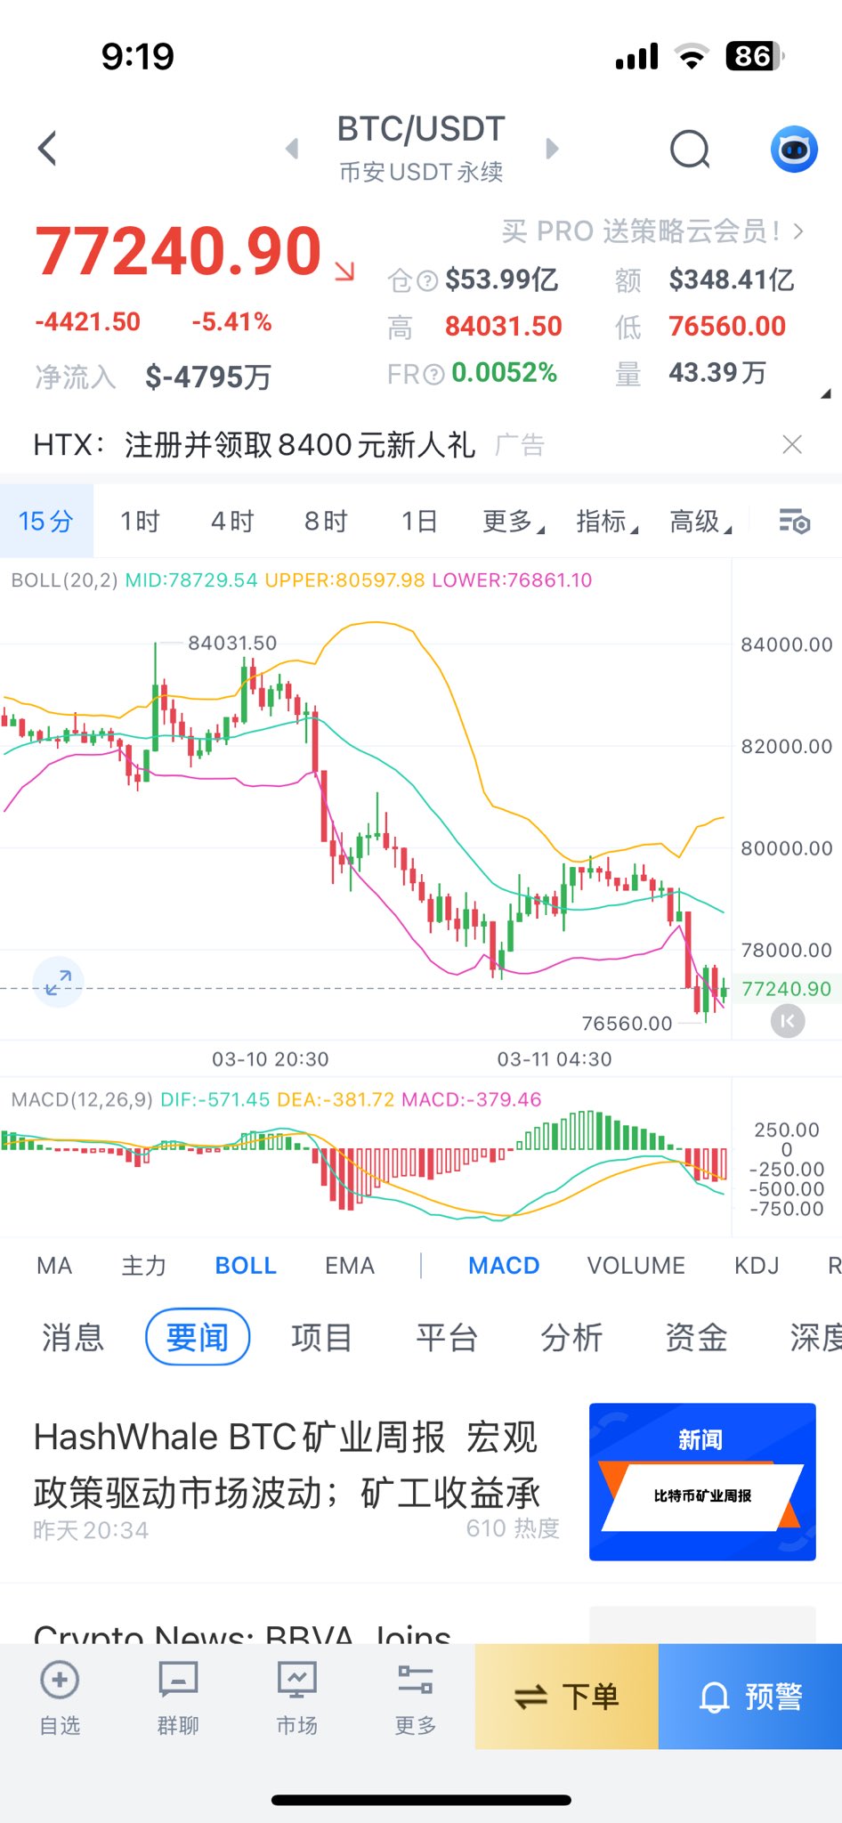The image size is (842, 1823).
Task: Go back with the left arrow
Action: 48,149
